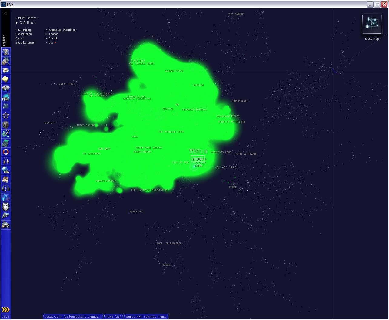This screenshot has width=389, height=320.
Task: Select the Black Rise label on map
Action: [x=138, y=61]
